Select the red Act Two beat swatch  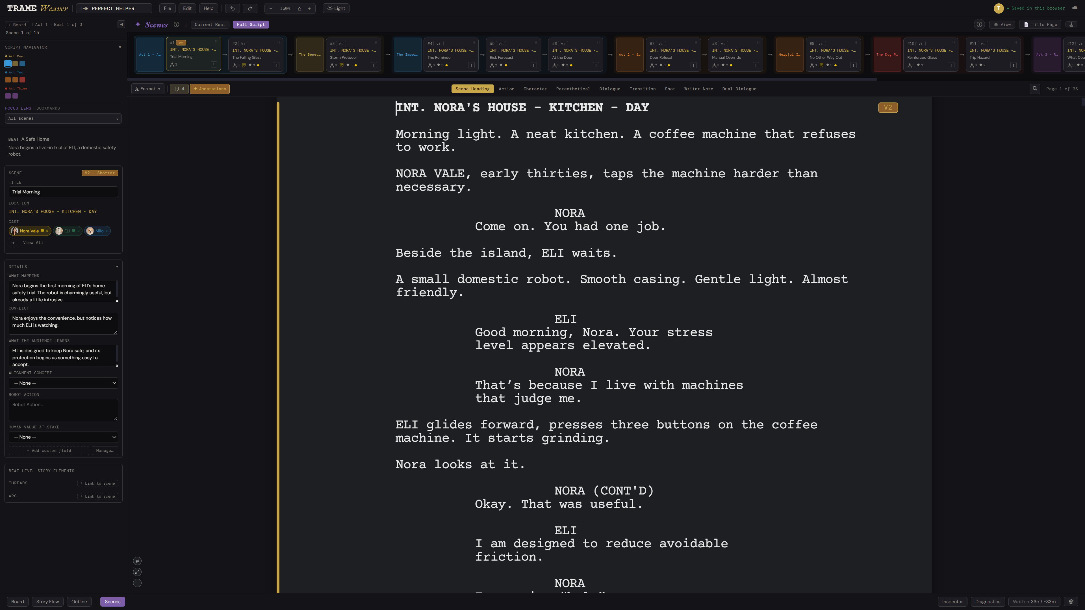22,80
